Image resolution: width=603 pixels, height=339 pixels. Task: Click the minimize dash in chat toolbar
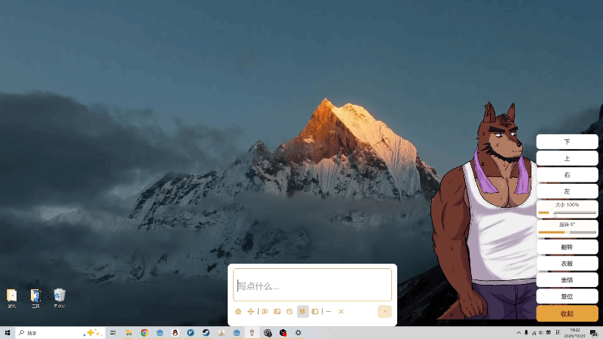329,312
